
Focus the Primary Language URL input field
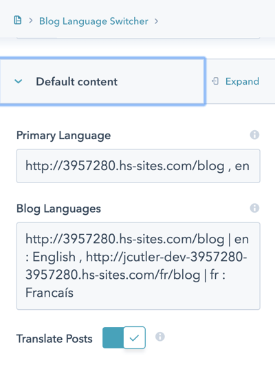(138, 166)
